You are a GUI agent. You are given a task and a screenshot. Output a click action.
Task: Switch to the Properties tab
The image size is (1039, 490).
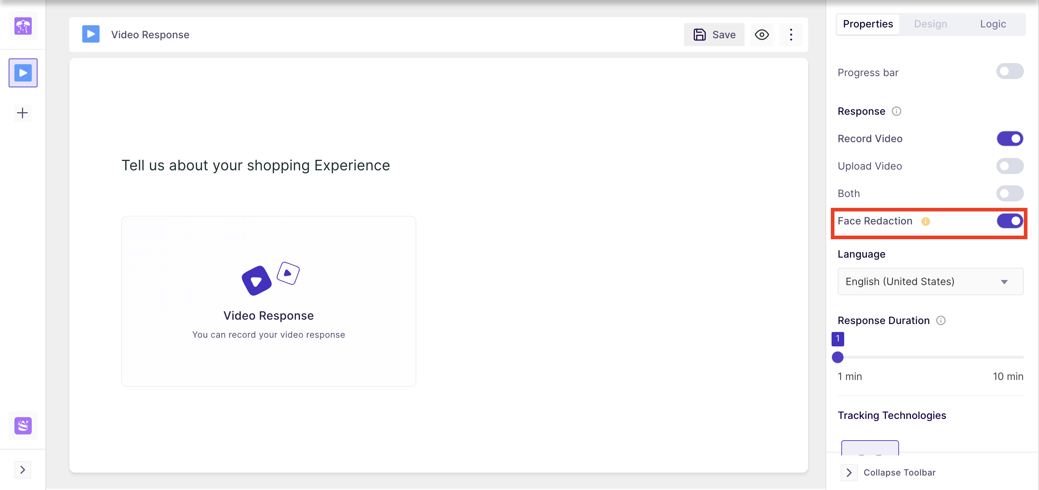click(x=868, y=24)
